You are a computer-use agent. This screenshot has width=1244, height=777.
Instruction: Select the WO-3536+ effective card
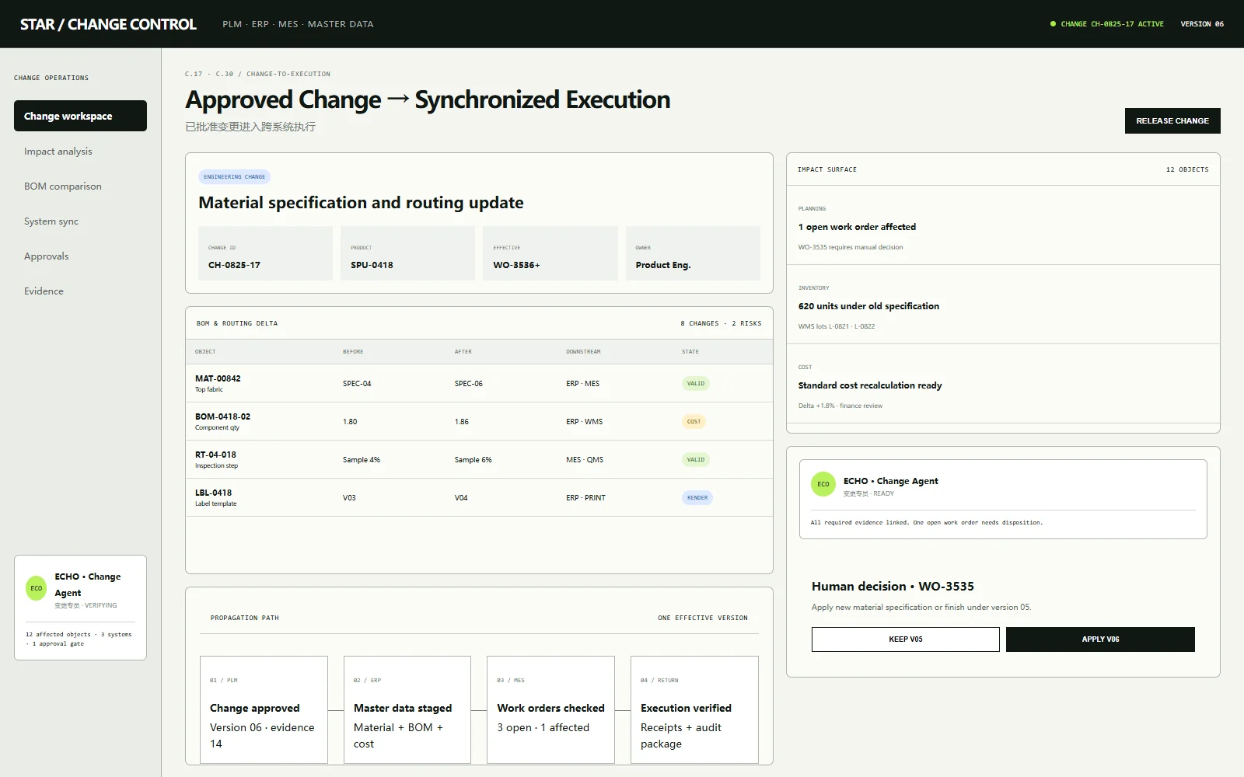[550, 253]
